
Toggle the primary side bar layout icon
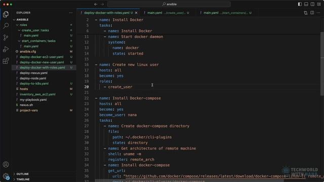coord(300,4)
